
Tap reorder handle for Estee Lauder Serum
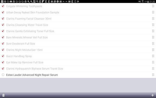153,75
